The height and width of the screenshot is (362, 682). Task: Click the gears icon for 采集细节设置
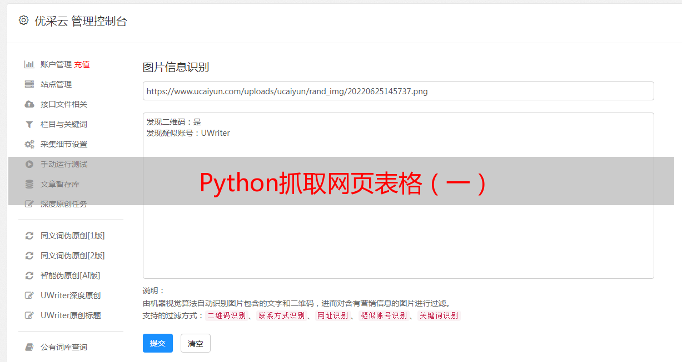(x=29, y=144)
